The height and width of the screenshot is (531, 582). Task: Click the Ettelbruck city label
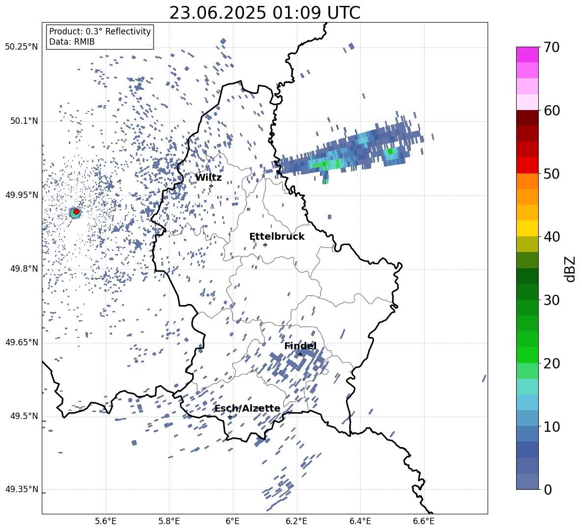click(x=277, y=237)
